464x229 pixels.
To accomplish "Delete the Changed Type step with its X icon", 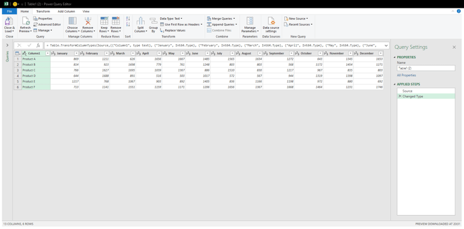I will [x=400, y=96].
